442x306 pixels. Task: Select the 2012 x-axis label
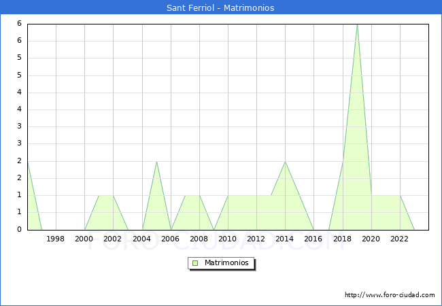[x=256, y=239]
